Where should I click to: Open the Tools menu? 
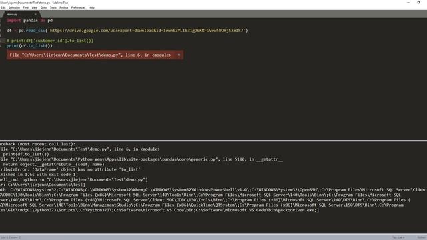click(53, 7)
